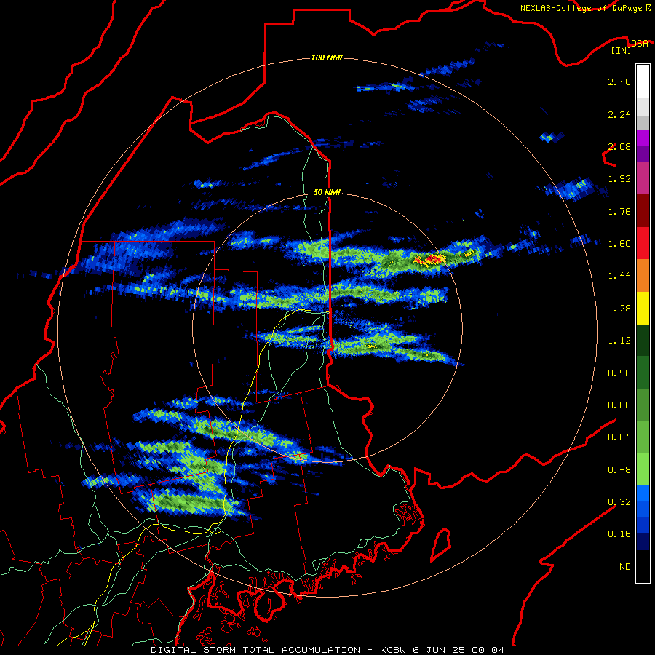This screenshot has height=655, width=655.
Task: Click the 0.48 legend value
Action: [x=619, y=470]
